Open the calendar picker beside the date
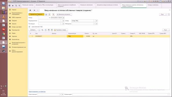Viewport: 172px width, 97px height. [x=63, y=18]
